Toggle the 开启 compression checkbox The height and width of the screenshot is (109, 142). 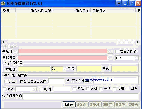tap(6, 81)
